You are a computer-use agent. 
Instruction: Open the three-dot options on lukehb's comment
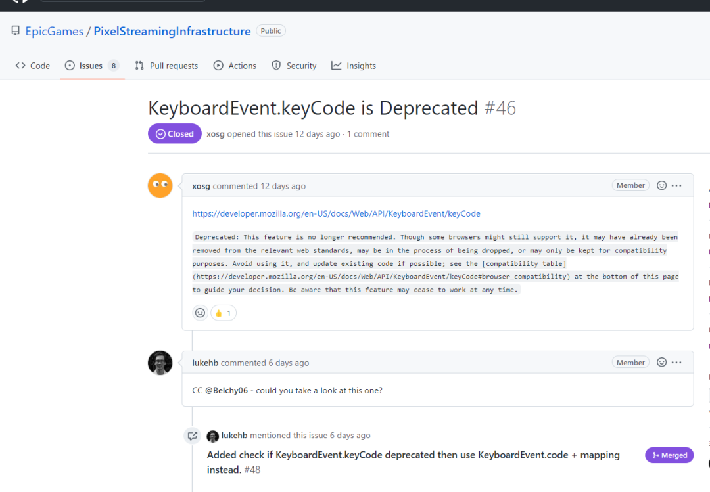coord(676,363)
